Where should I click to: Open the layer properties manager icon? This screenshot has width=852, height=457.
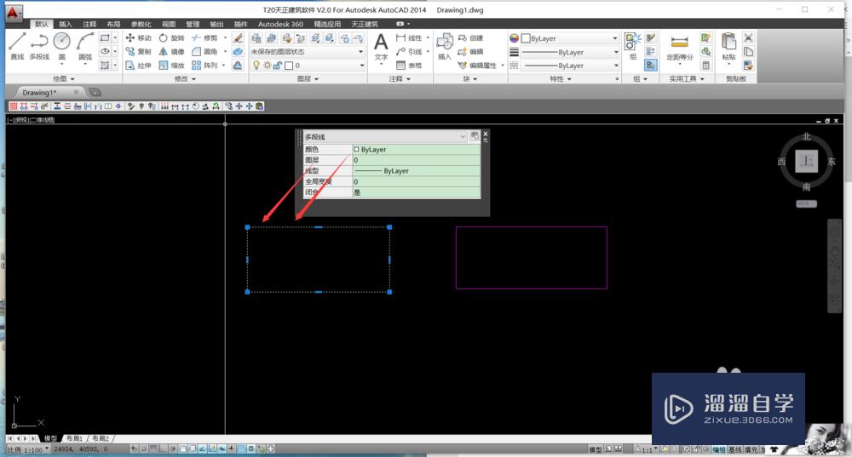click(256, 38)
